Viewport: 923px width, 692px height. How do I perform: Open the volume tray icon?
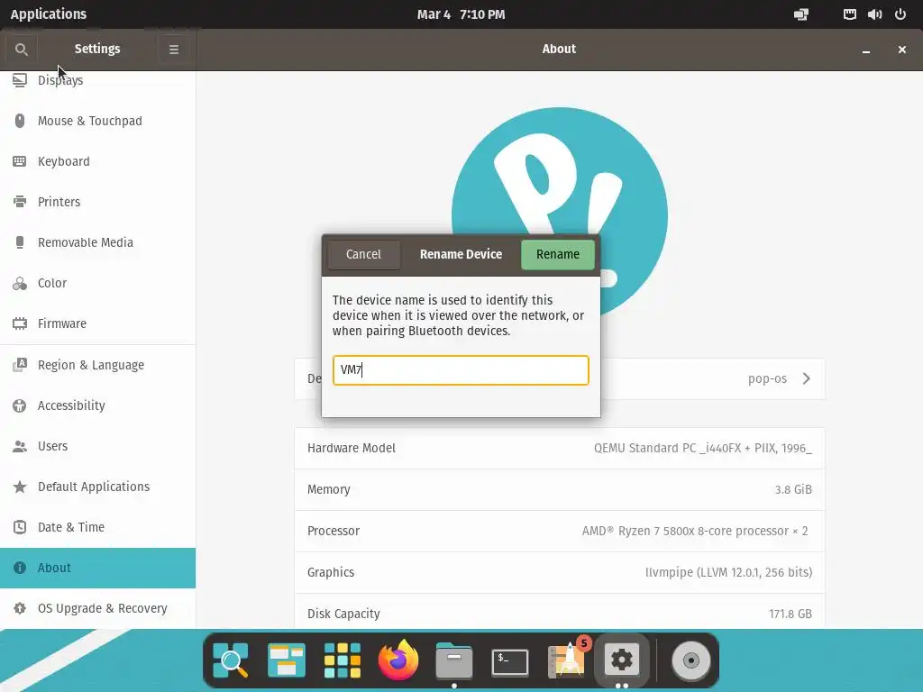coord(874,14)
